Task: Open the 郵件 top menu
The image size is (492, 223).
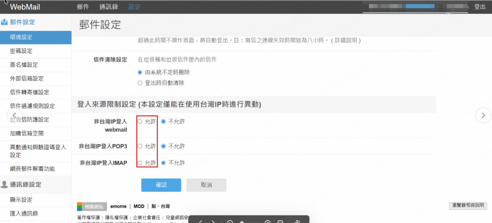Action: [x=83, y=7]
